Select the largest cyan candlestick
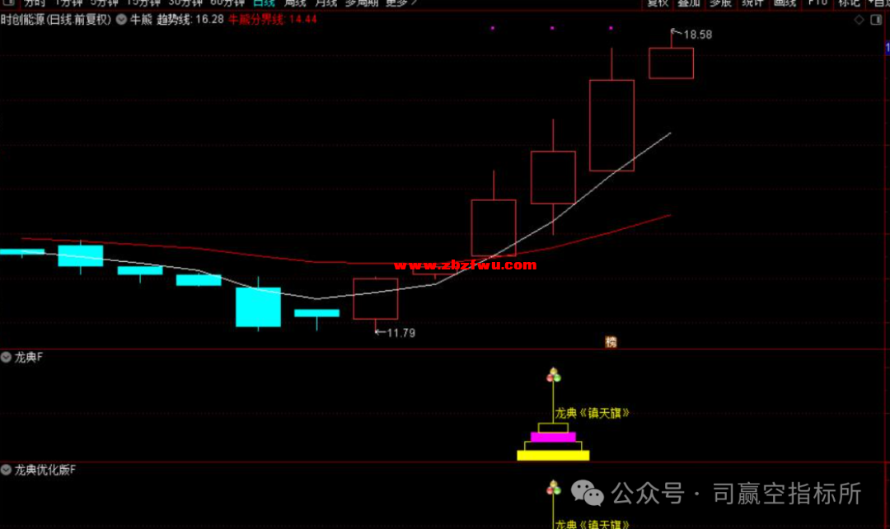 pos(258,307)
